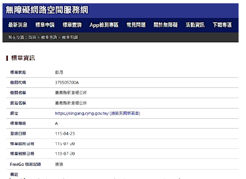Select 嘉義縣新港鄉公所 in 機關名稱 row
Viewport: 246px width, 179px height.
[71, 93]
